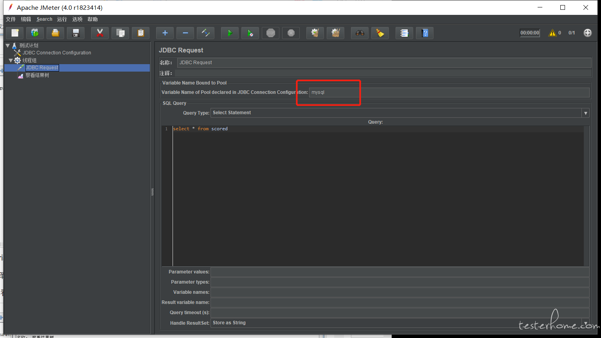Open Search with binoculars icon

click(x=360, y=33)
